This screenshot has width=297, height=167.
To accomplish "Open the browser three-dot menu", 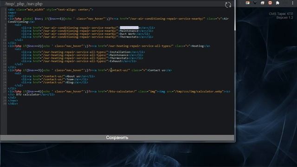I will [x=292, y=3].
